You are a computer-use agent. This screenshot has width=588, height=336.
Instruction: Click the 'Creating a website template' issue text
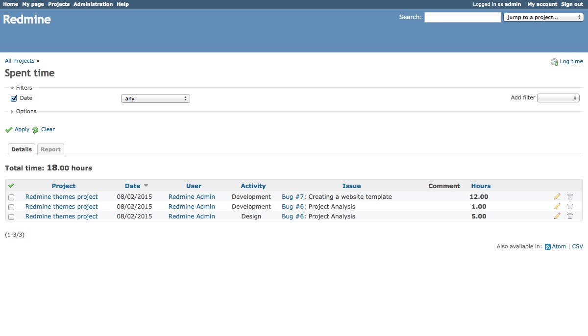[350, 197]
